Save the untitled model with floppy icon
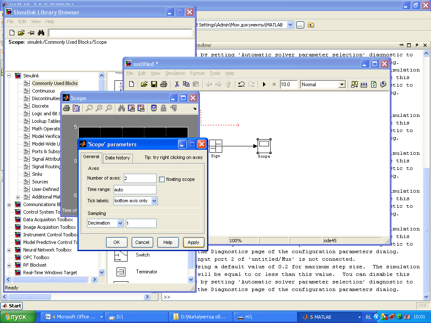 pyautogui.click(x=154, y=84)
